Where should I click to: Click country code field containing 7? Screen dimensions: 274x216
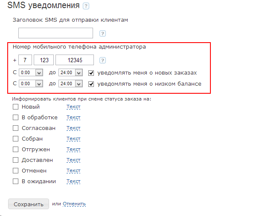coord(25,60)
